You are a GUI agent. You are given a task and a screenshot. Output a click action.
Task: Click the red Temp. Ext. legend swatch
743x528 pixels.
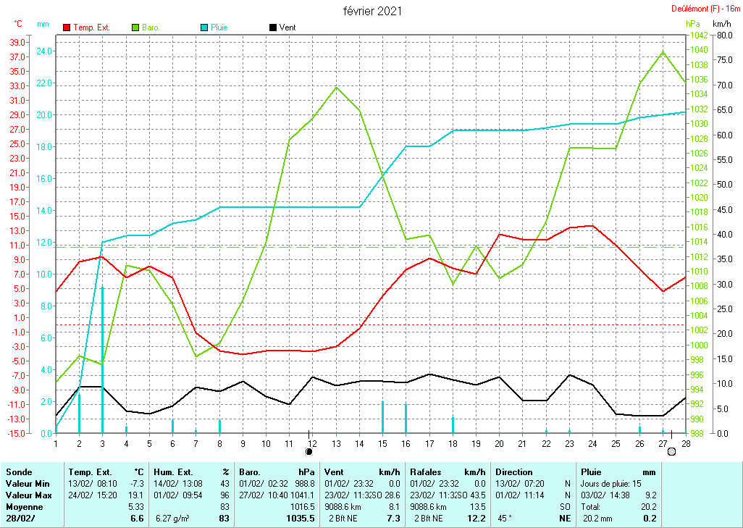coord(67,28)
